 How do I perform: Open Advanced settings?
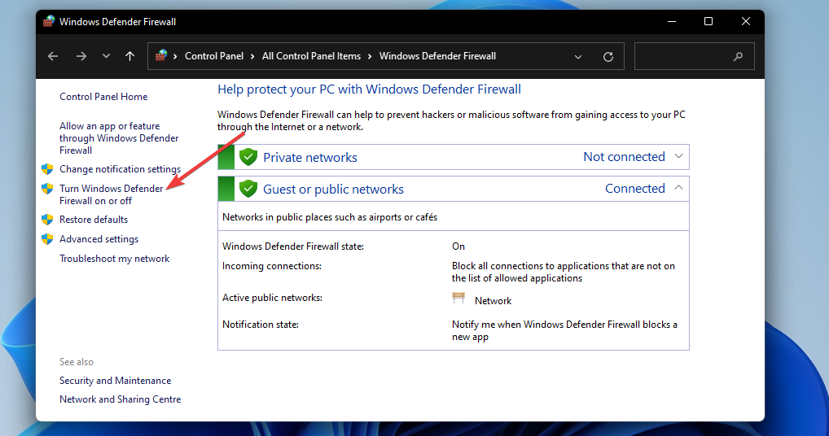tap(99, 239)
